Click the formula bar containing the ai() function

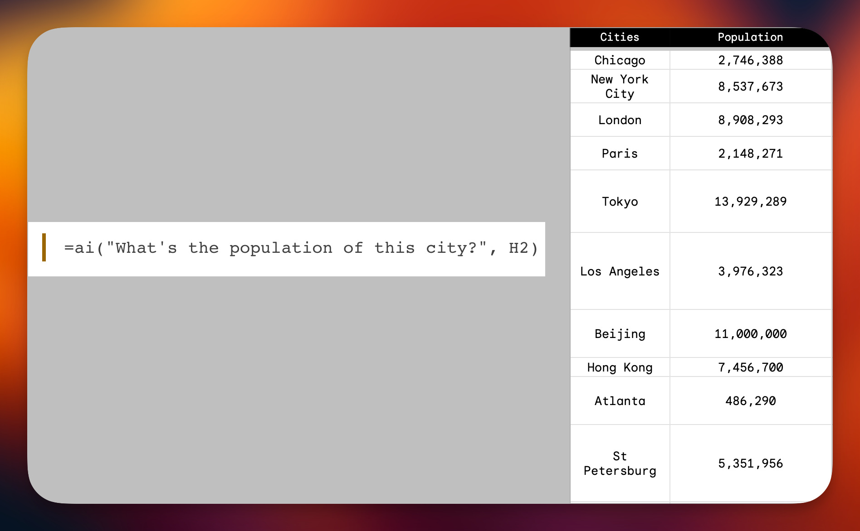tap(286, 248)
